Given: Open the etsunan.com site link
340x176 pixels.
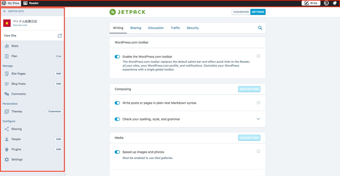Looking at the screenshot, I should [x=20, y=25].
